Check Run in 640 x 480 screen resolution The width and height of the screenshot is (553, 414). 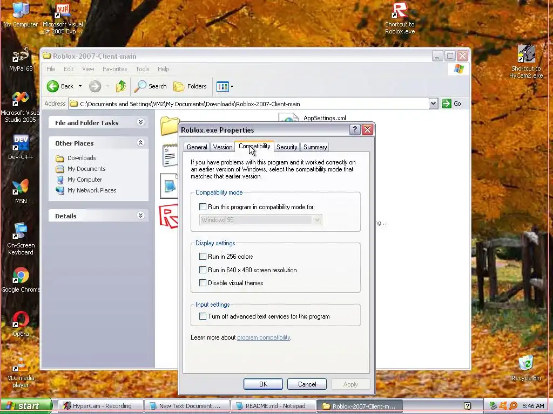tap(203, 270)
